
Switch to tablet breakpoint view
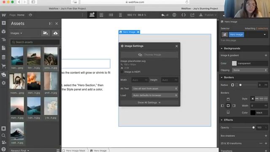[101, 15]
